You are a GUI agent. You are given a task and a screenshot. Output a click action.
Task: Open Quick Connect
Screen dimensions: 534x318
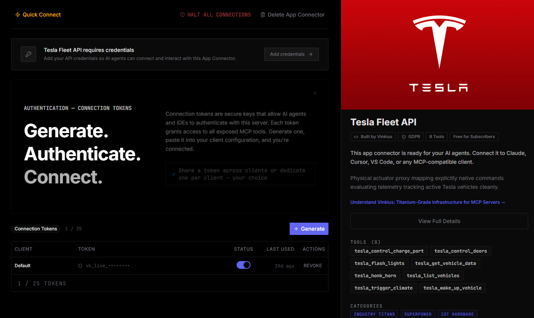pos(38,15)
